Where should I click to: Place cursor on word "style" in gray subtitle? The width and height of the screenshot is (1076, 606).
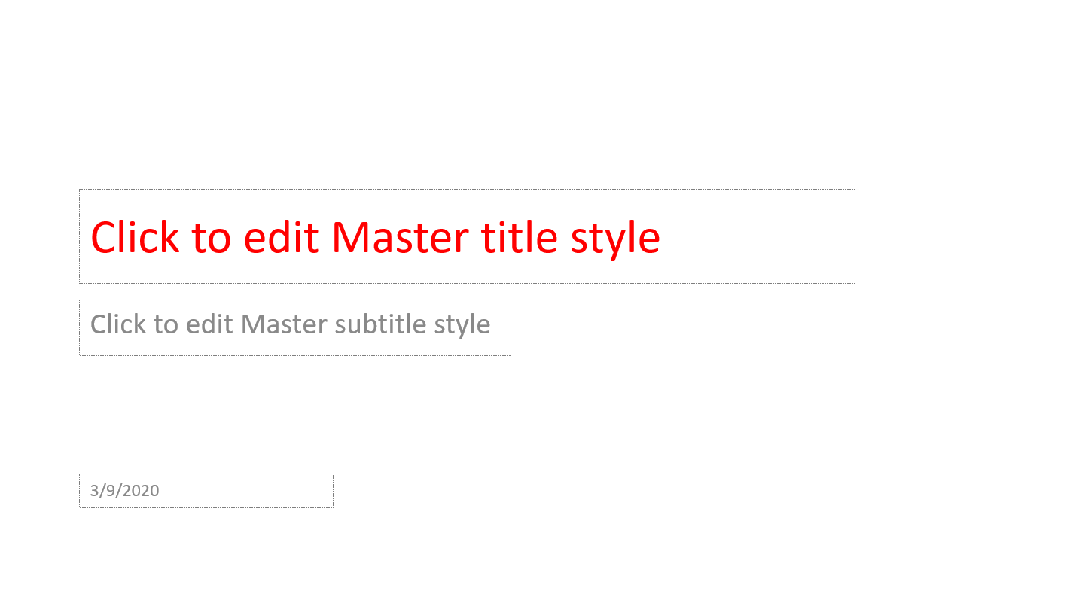click(x=462, y=326)
